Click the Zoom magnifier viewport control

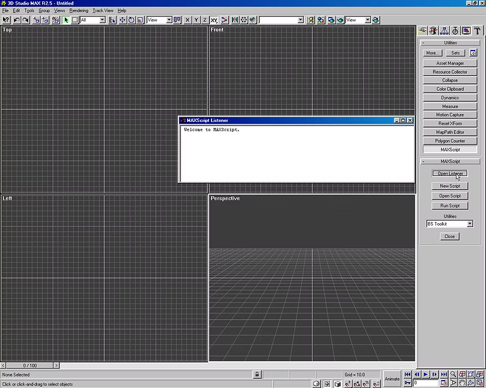pos(453,374)
